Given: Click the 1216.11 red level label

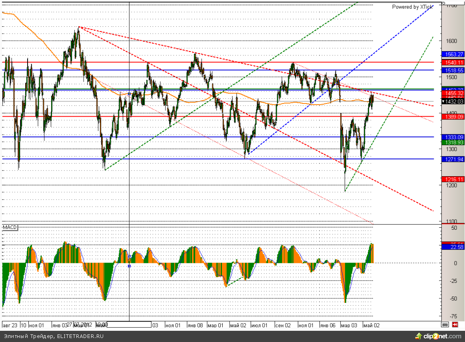Looking at the screenshot, I should point(452,179).
